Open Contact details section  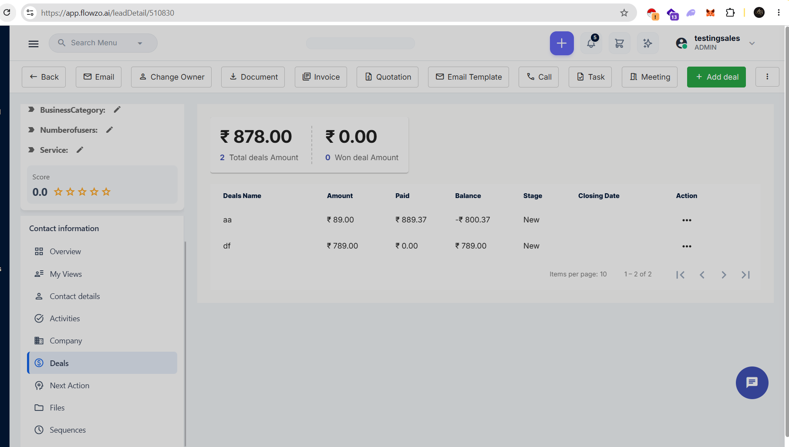[x=102, y=296]
